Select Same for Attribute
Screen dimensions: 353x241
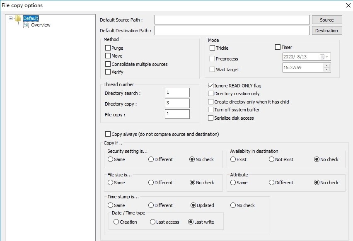(233, 183)
